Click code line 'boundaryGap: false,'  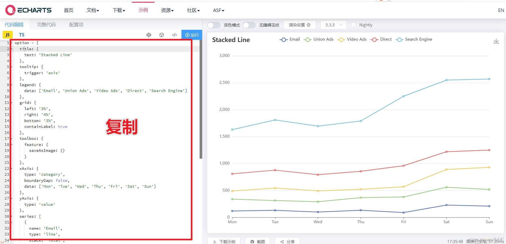[x=47, y=180]
